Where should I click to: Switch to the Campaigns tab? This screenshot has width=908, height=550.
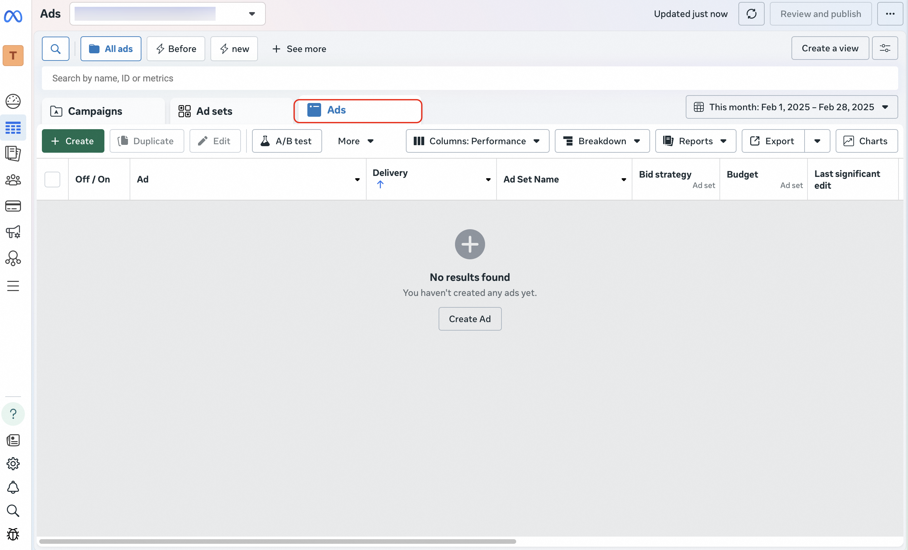95,111
